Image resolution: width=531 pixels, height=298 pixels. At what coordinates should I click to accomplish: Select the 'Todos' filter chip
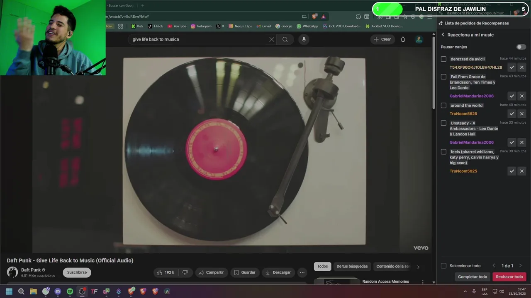tap(322, 267)
